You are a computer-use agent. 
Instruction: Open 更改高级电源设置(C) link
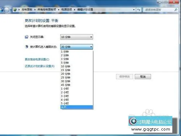tap(37, 59)
